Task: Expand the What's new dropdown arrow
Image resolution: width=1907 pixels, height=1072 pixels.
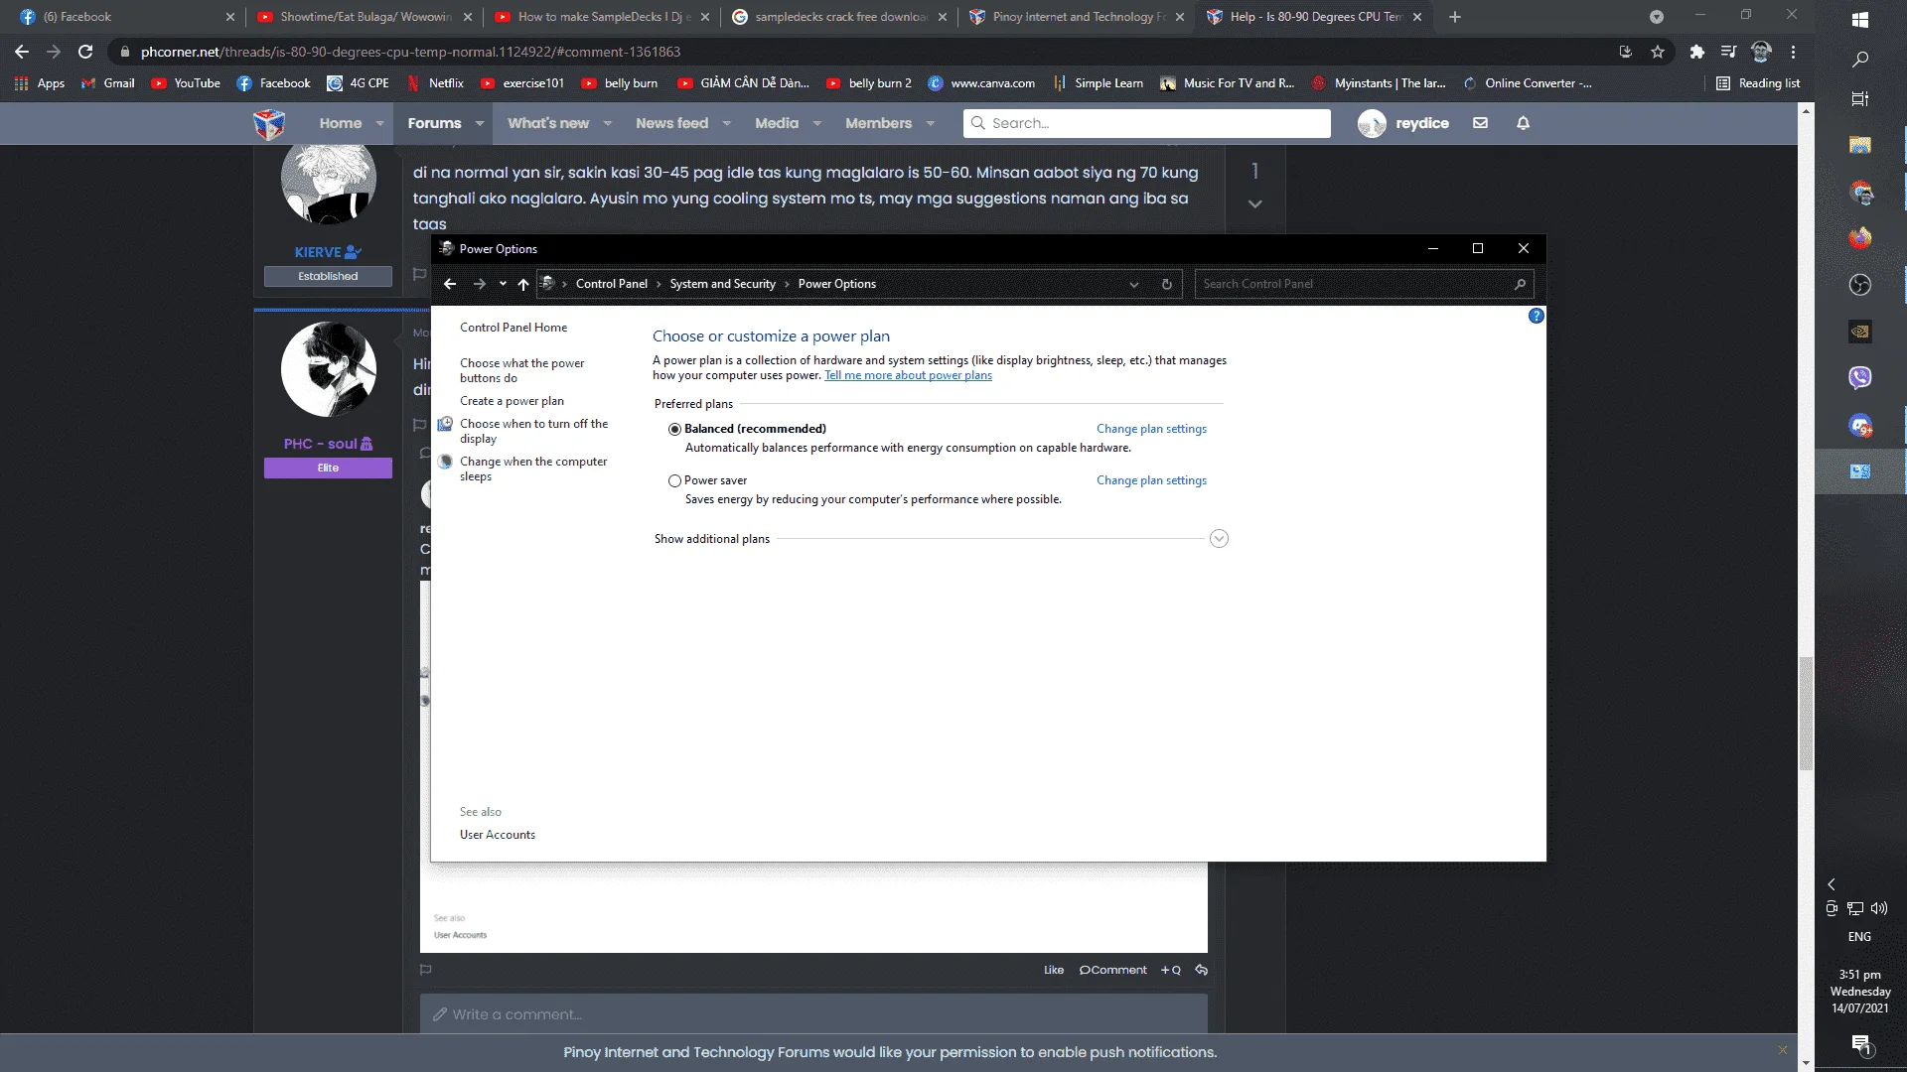Action: click(607, 123)
